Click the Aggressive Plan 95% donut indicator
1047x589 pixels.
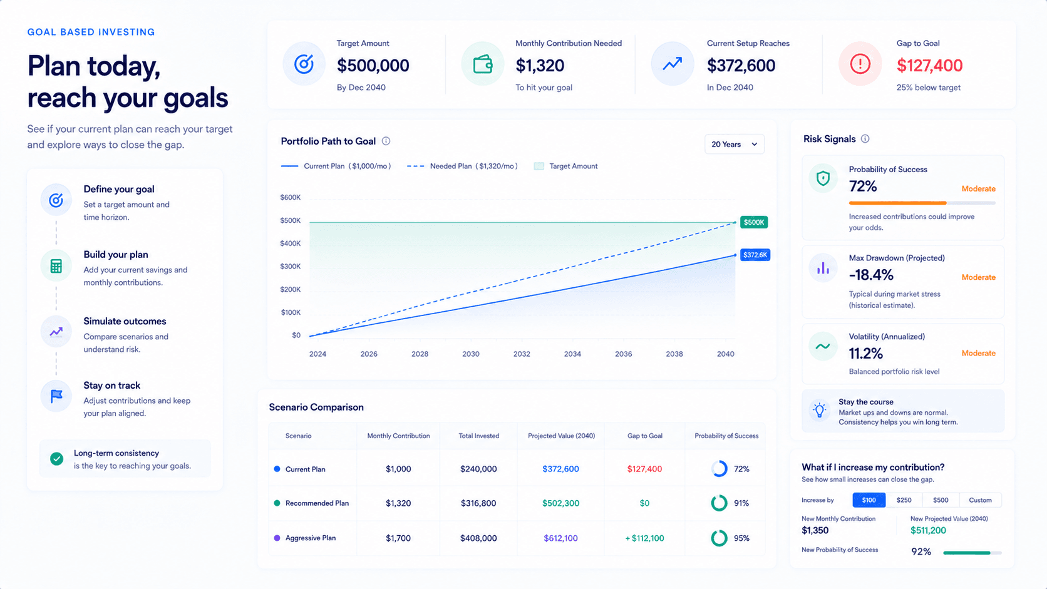point(719,538)
